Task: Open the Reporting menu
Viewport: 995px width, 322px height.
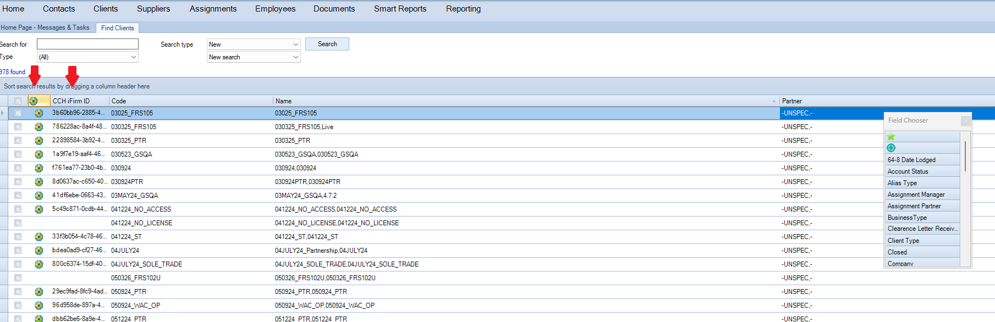Action: pyautogui.click(x=464, y=9)
